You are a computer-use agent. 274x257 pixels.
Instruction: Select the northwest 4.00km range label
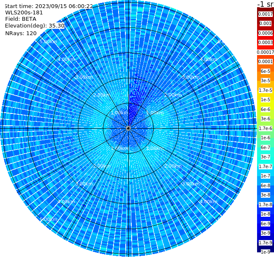tap(66, 59)
